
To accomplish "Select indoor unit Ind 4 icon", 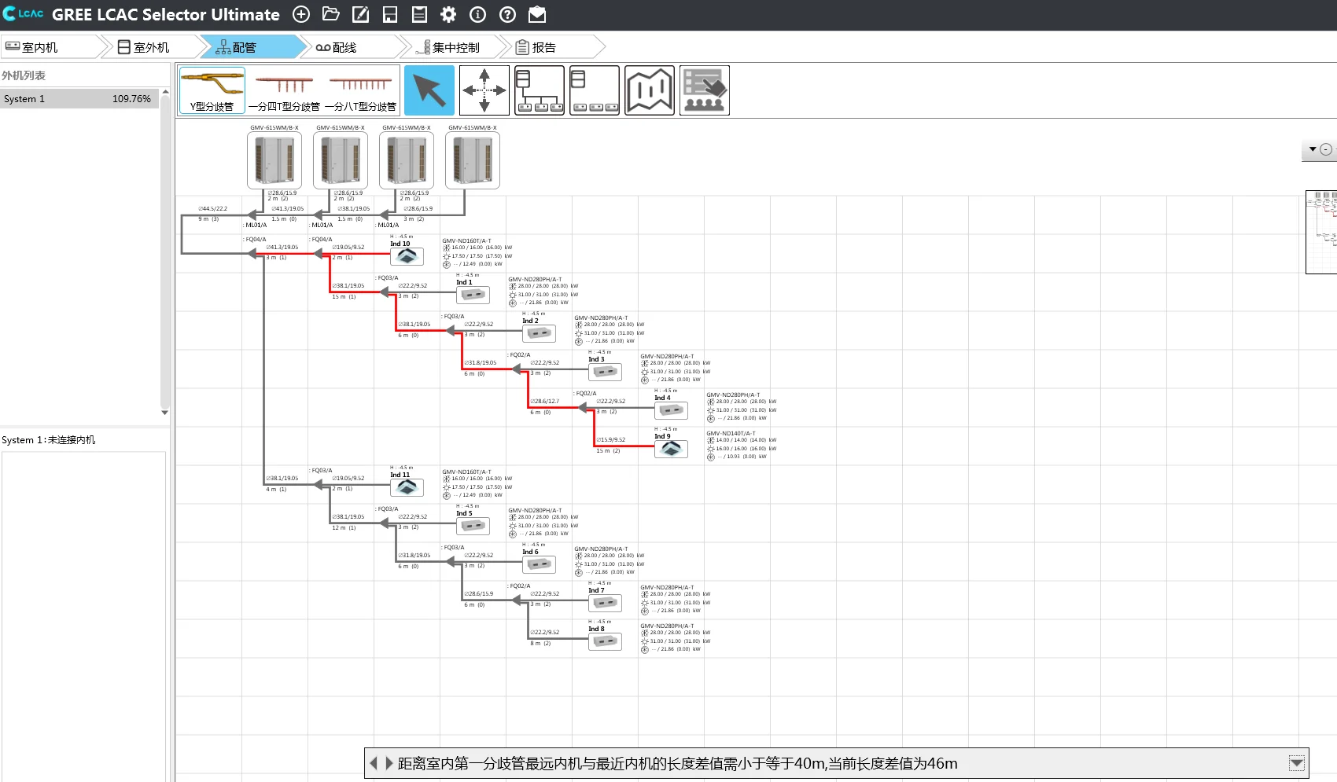I will point(671,410).
